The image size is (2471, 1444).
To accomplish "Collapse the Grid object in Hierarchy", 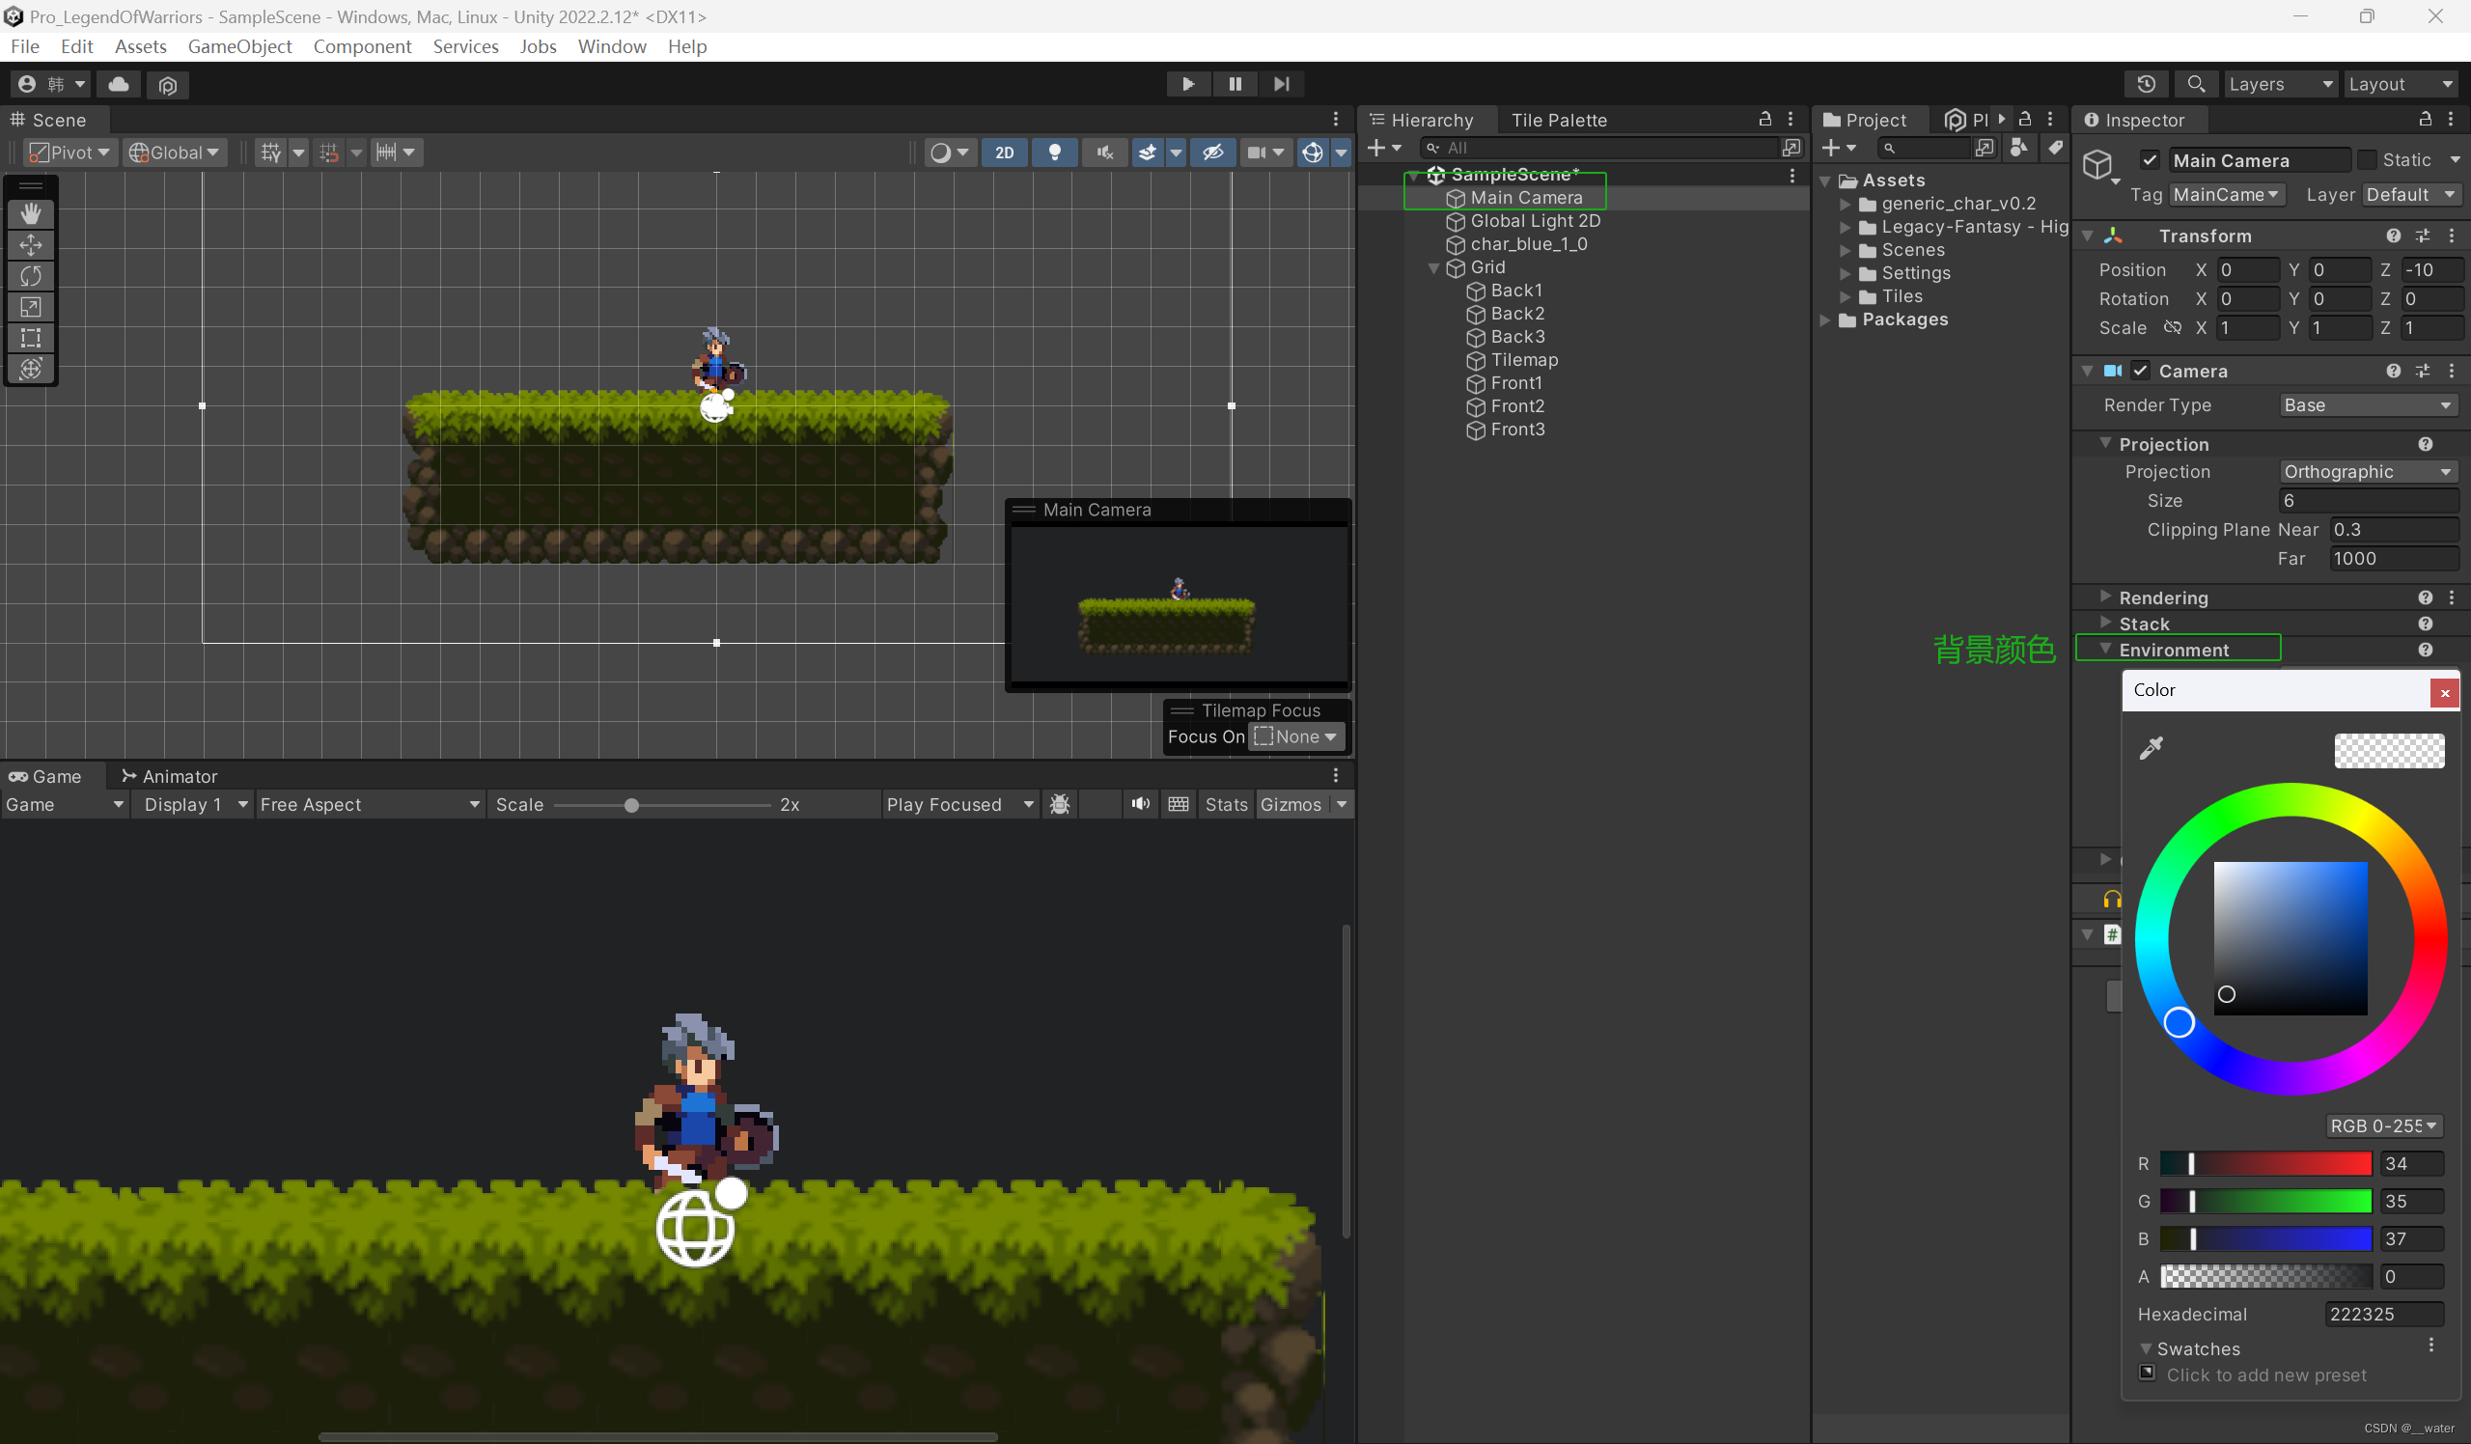I will coord(1433,267).
